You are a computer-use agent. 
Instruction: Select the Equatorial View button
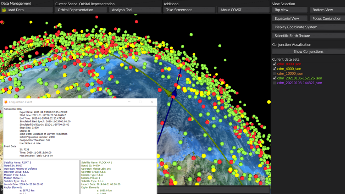click(290, 18)
